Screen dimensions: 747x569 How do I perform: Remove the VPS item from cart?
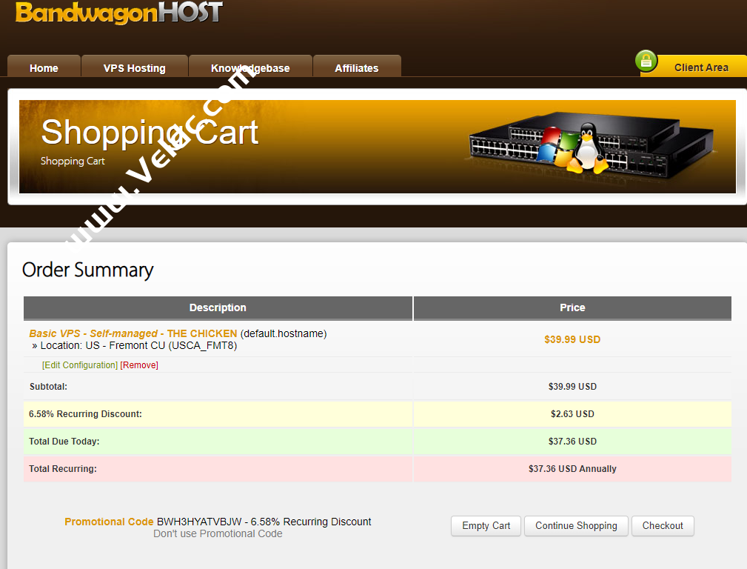click(x=139, y=365)
